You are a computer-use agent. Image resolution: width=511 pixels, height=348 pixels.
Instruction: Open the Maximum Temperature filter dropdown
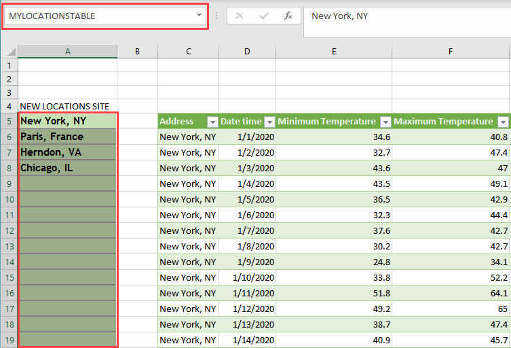[x=503, y=122]
